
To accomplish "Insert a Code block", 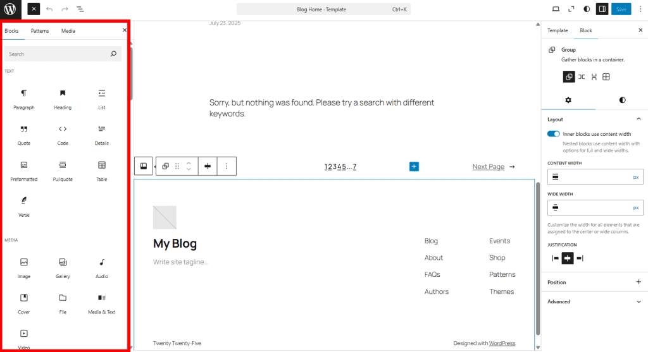I will coord(63,135).
